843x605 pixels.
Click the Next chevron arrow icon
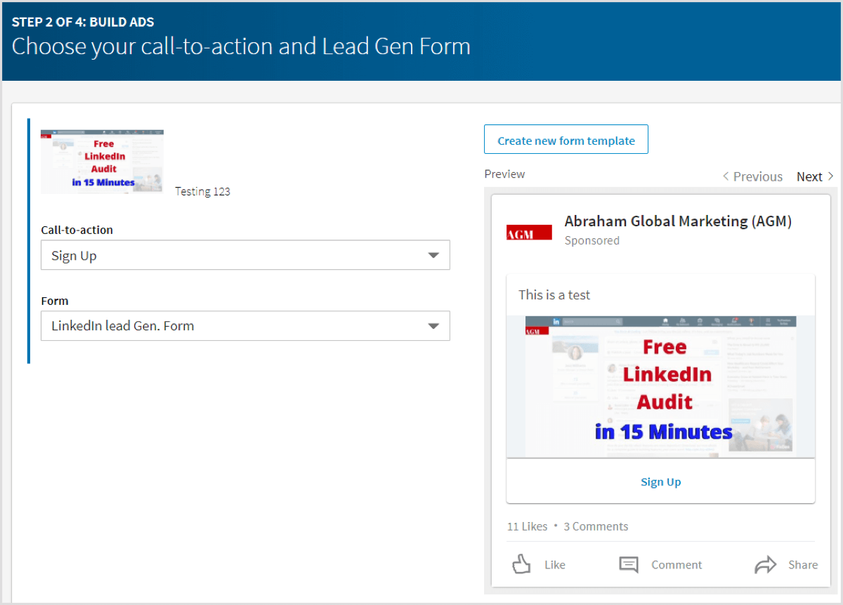tap(831, 176)
